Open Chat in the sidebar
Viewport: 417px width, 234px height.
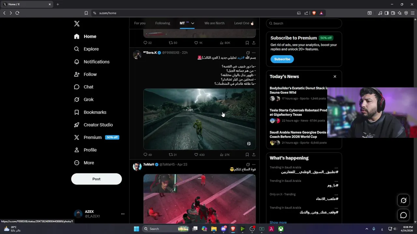(x=84, y=87)
